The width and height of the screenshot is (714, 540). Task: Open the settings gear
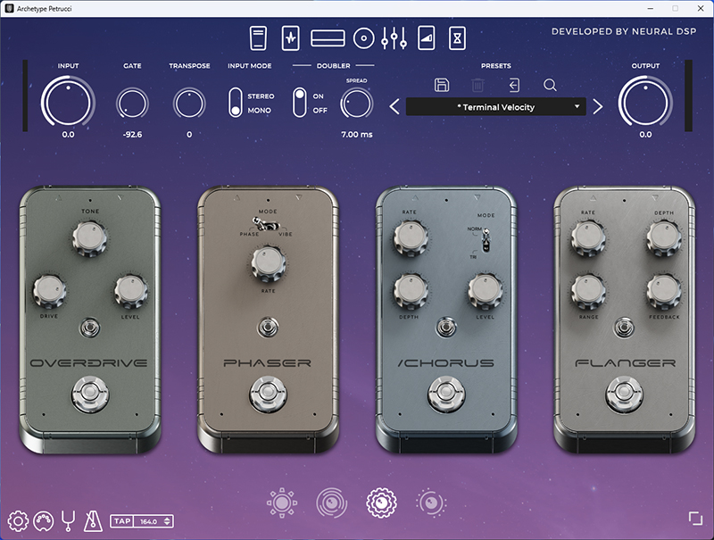[18, 521]
